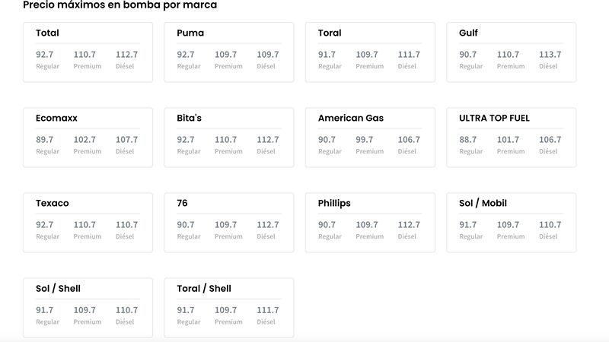This screenshot has height=342, width=609.
Task: Click Texaco's 92.7 Regular price
Action: [x=45, y=225]
